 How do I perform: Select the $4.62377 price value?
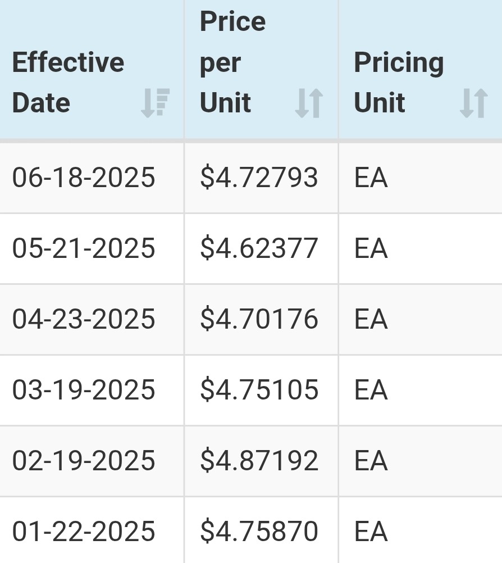[259, 248]
